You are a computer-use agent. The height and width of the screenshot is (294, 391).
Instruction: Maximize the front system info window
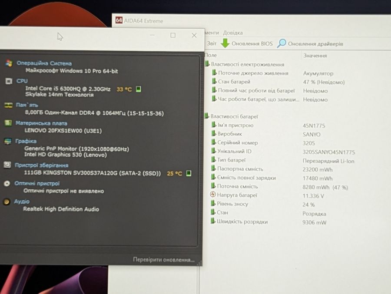[173, 36]
